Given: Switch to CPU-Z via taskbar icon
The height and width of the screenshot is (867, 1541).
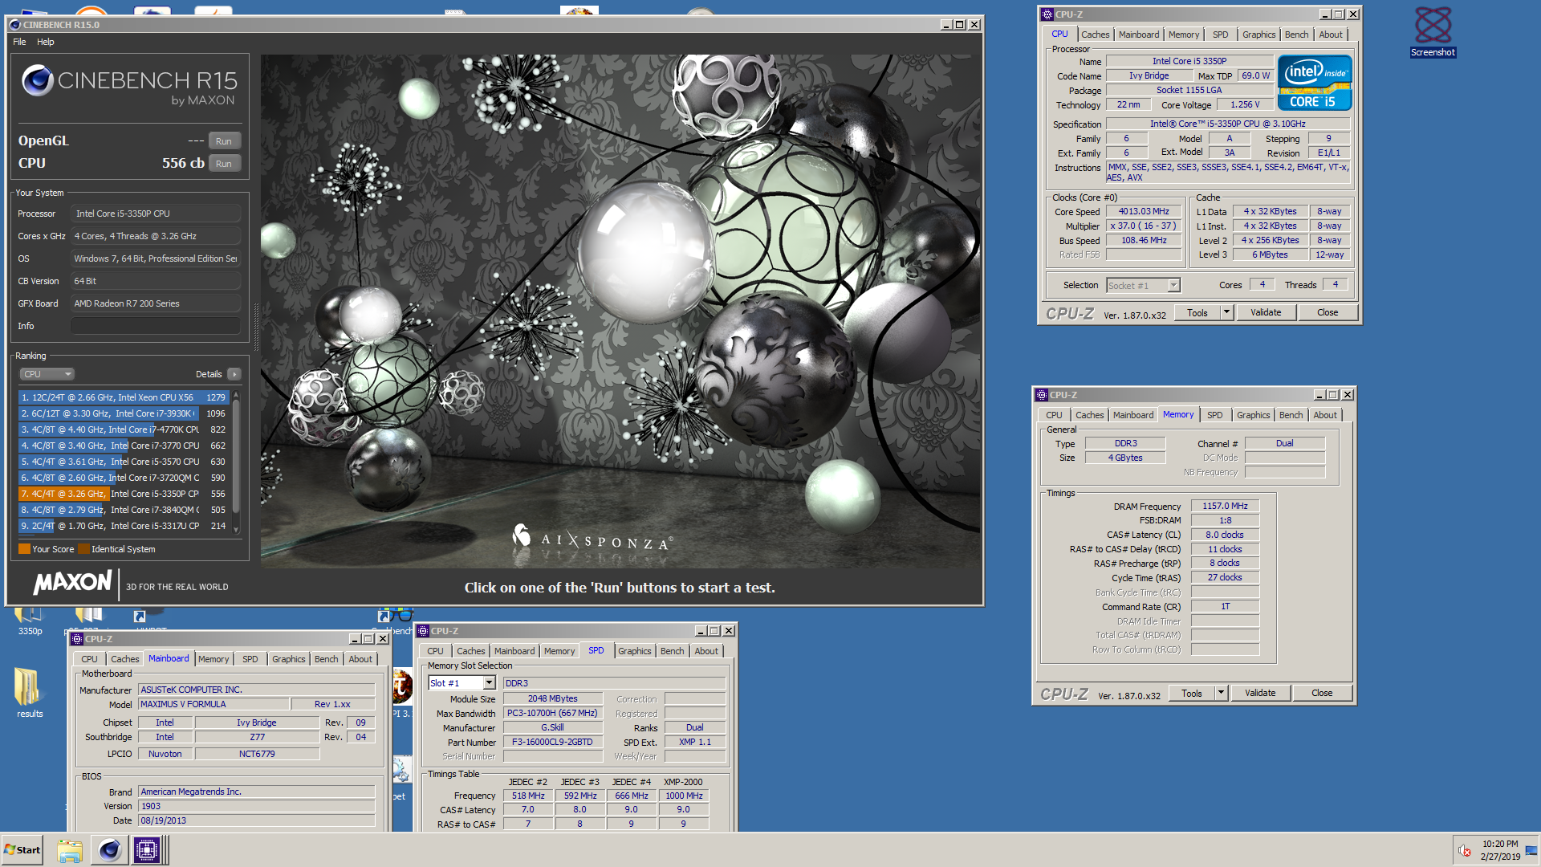Looking at the screenshot, I should click(x=147, y=850).
